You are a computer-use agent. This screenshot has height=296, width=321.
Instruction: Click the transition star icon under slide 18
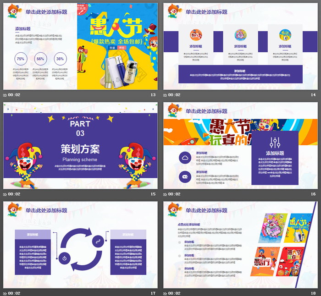pyautogui.click(x=166, y=293)
